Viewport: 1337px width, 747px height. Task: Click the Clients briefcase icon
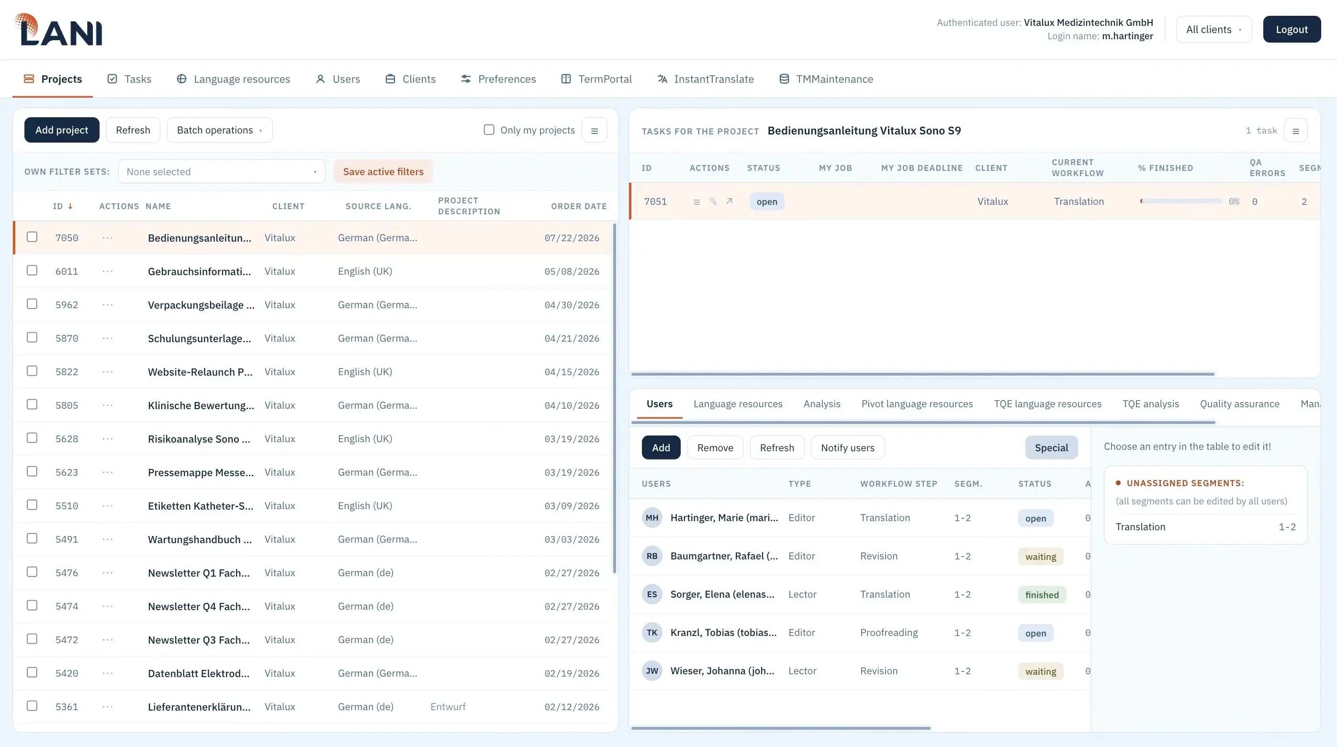[x=390, y=79]
